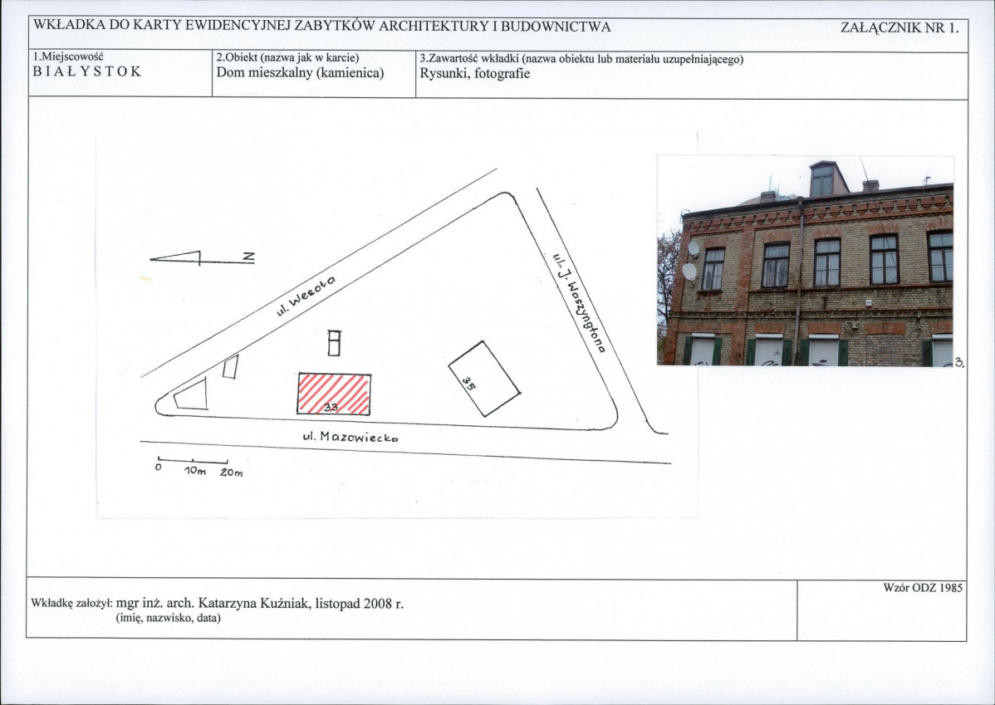
Task: Click the map scale bar
Action: [193, 462]
